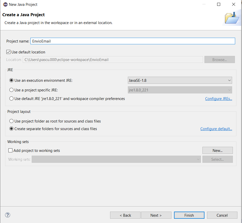The height and width of the screenshot is (223, 242).
Task: Click the Finish button
Action: (189, 215)
